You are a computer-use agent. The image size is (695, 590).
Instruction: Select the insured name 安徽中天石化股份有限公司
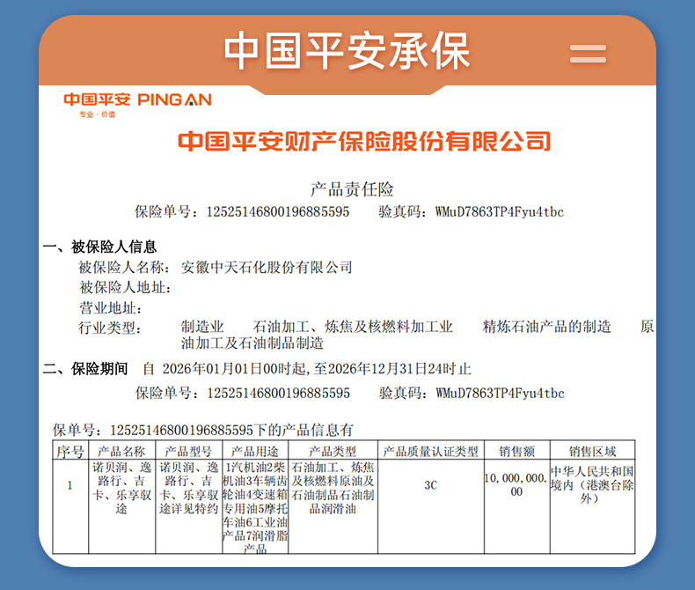267,267
